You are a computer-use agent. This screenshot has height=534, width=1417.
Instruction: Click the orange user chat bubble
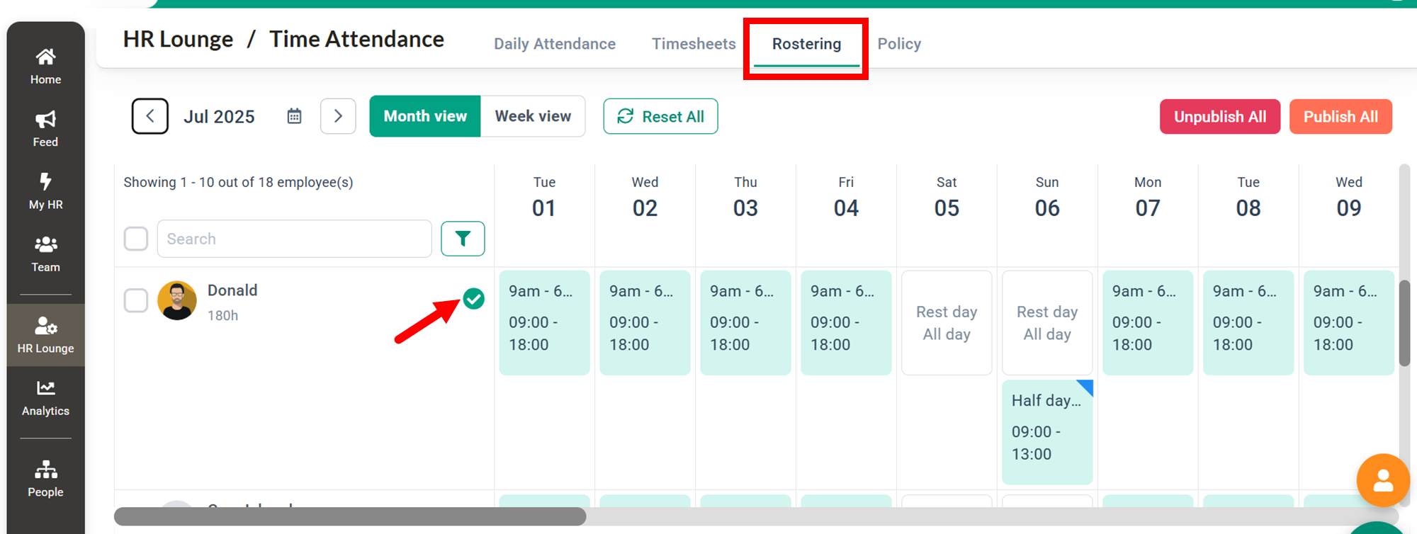[x=1382, y=481]
